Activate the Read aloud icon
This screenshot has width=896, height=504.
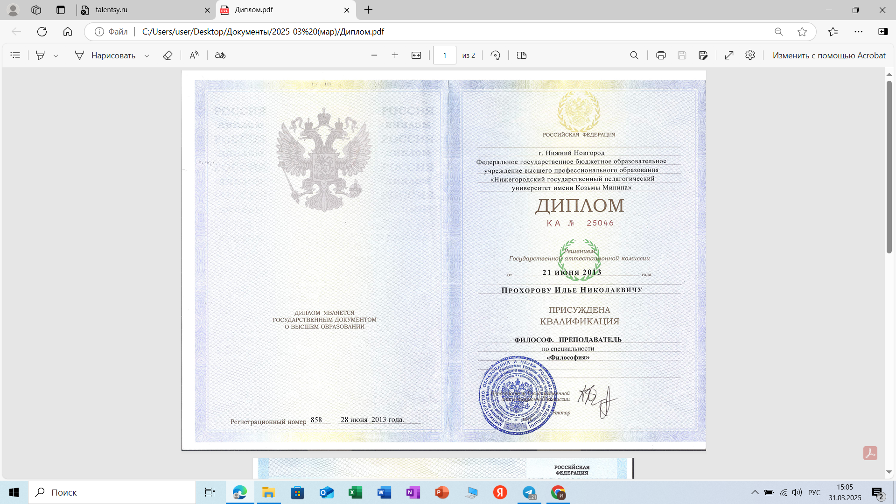(x=194, y=55)
